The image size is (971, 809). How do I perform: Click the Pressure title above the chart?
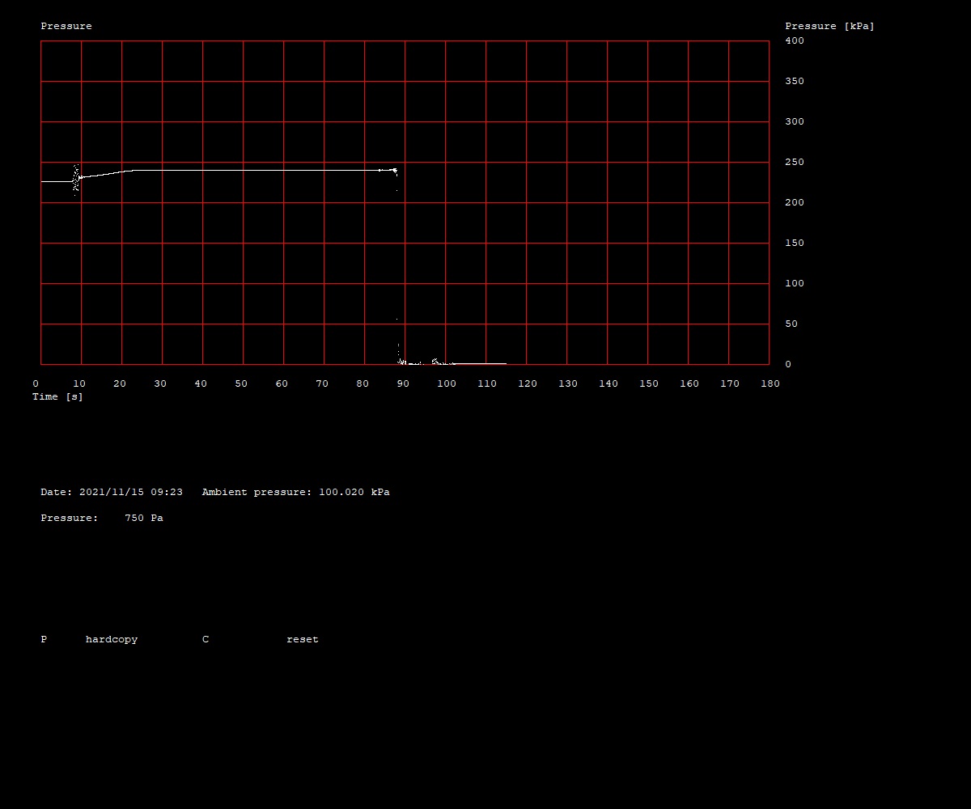coord(66,26)
